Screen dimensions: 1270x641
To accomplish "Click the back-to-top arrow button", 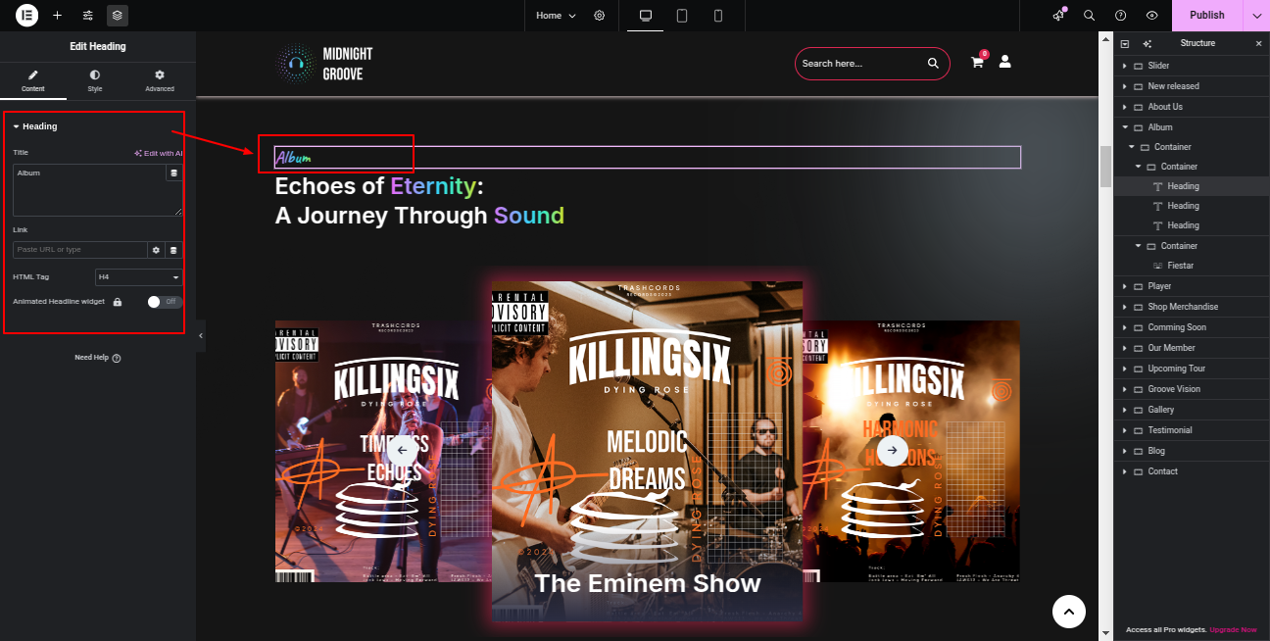I will [x=1069, y=612].
